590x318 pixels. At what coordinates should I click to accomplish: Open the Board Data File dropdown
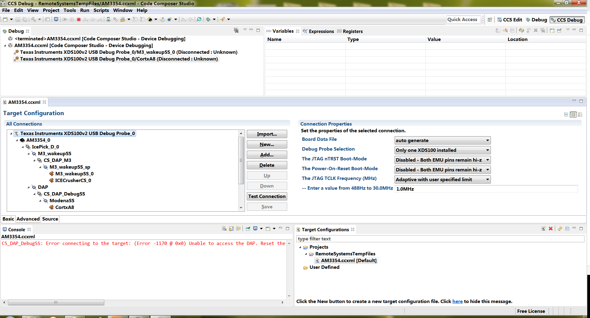(x=443, y=141)
